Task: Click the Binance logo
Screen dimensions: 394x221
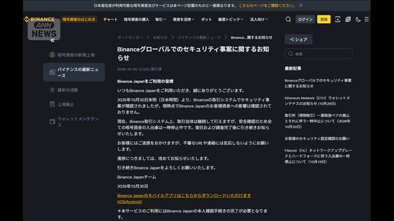Action: 39,19
